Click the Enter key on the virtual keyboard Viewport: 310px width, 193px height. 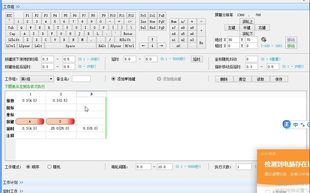click(128, 33)
